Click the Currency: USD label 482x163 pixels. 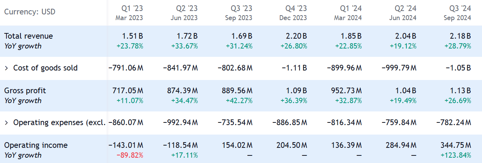coord(30,12)
